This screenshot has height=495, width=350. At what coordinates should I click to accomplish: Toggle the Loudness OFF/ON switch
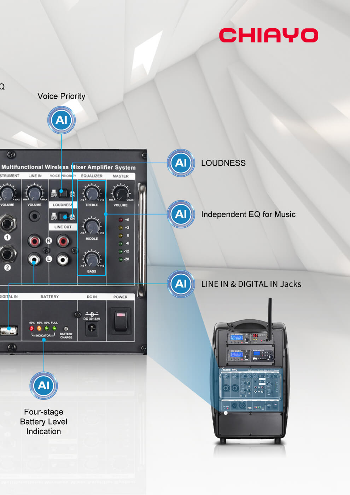click(63, 216)
